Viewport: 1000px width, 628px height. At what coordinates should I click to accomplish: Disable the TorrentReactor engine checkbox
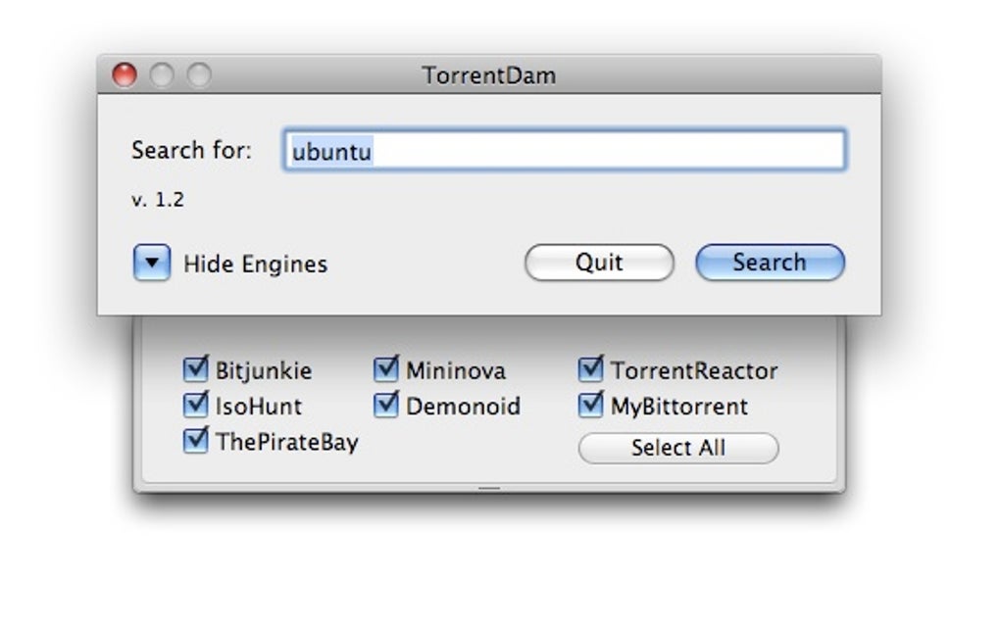click(x=590, y=369)
